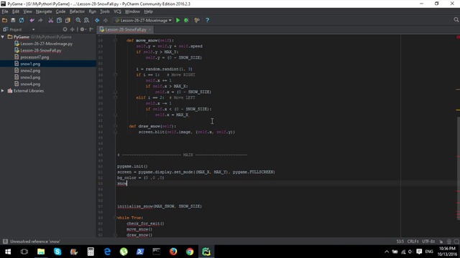Open Chrome from the taskbar

tap(190, 252)
